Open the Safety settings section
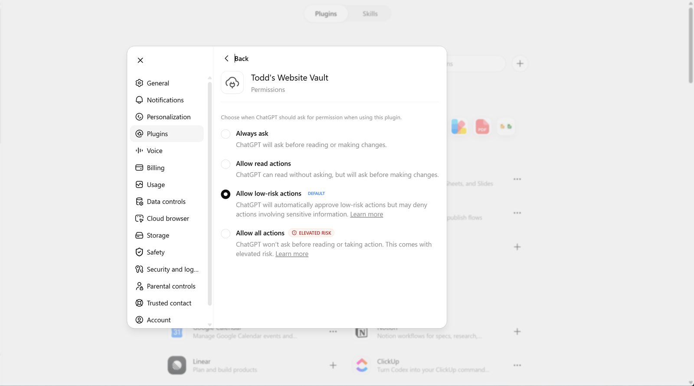This screenshot has height=386, width=694. click(167, 252)
